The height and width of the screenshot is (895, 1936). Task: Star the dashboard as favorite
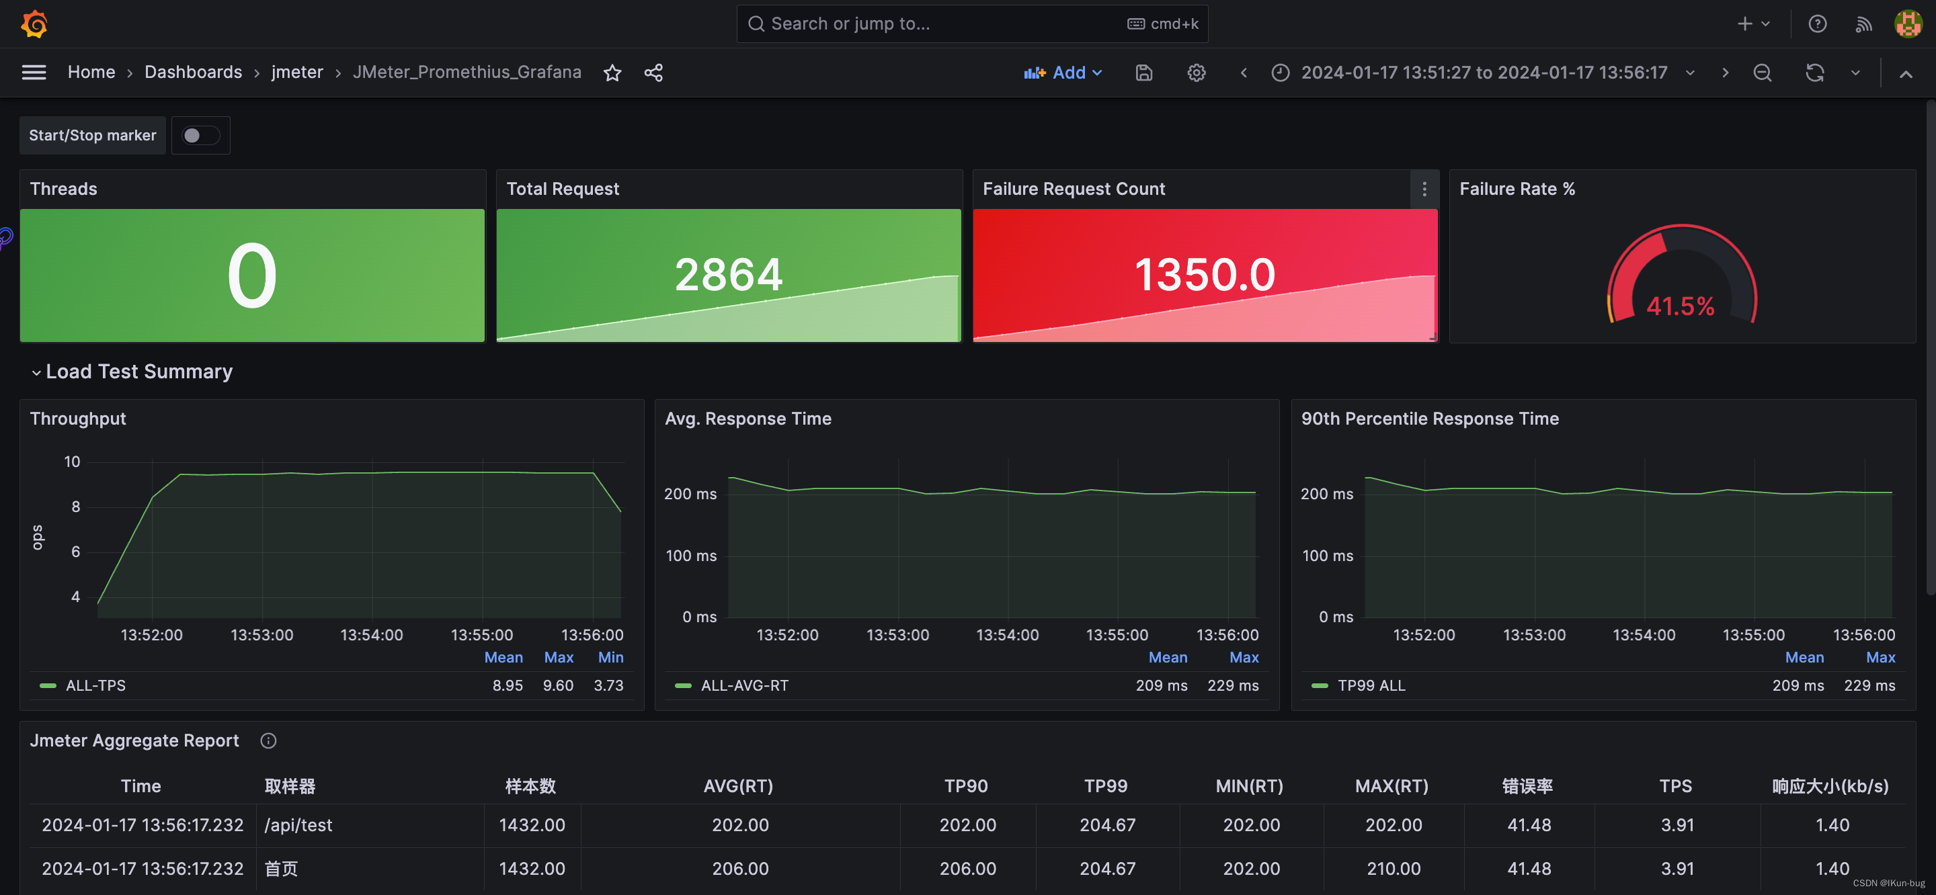612,72
